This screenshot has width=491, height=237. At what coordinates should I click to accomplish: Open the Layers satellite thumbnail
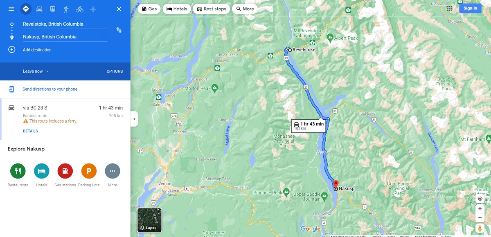coord(149,220)
